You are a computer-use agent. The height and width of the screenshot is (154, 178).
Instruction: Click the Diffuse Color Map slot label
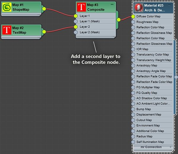(148, 16)
